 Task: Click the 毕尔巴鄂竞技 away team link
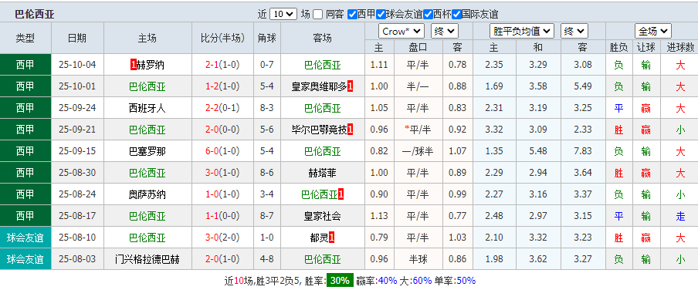coord(319,130)
